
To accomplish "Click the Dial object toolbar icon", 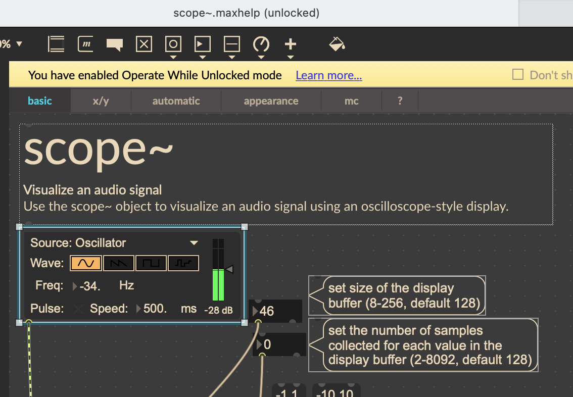I will coord(261,44).
